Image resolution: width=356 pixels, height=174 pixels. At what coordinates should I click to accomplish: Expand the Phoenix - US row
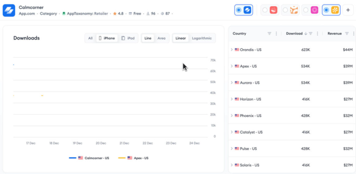(x=232, y=116)
